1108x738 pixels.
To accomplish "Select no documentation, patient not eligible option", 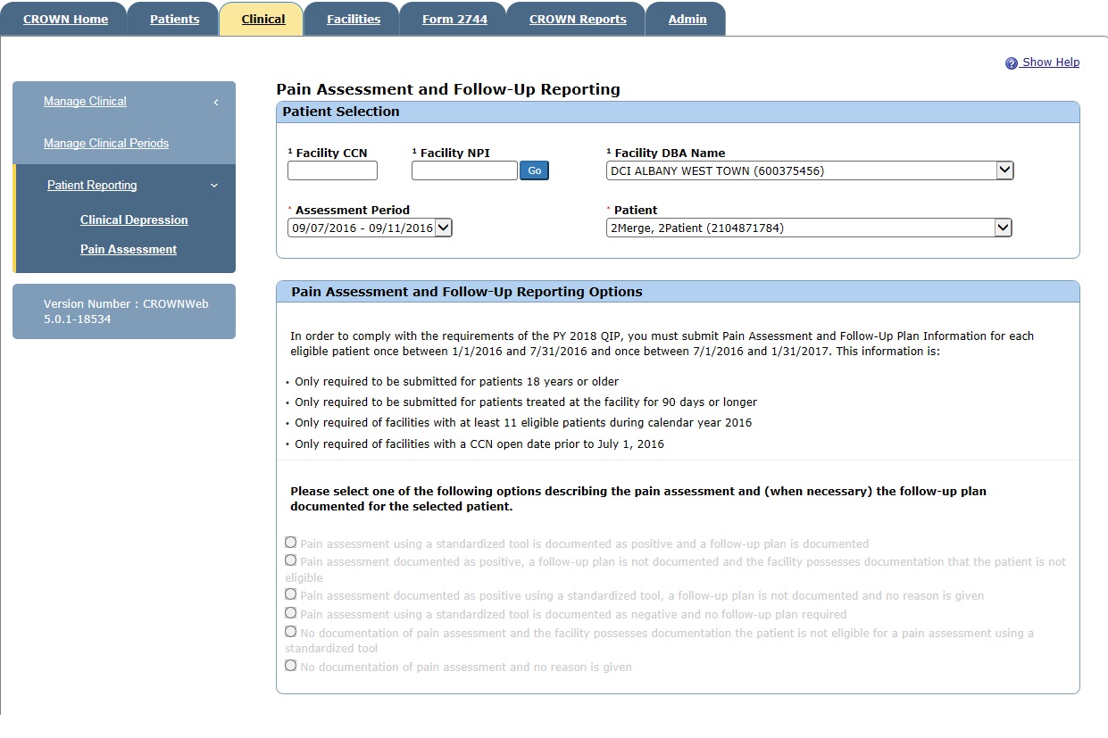I will pos(291,632).
